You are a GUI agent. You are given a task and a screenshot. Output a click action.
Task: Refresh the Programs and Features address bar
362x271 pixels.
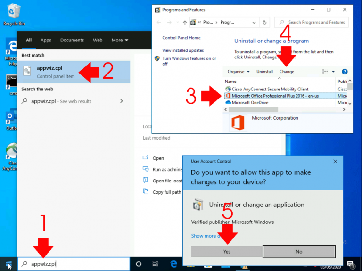click(x=264, y=23)
